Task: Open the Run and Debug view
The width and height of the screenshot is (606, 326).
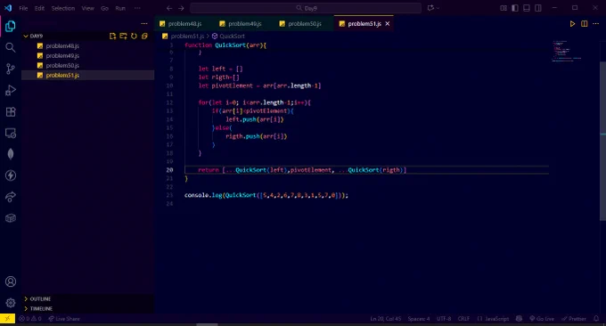Action: (x=11, y=90)
